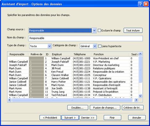Click phone number (415)381-1000
Screen dimensions: 150x126
coord(81,58)
